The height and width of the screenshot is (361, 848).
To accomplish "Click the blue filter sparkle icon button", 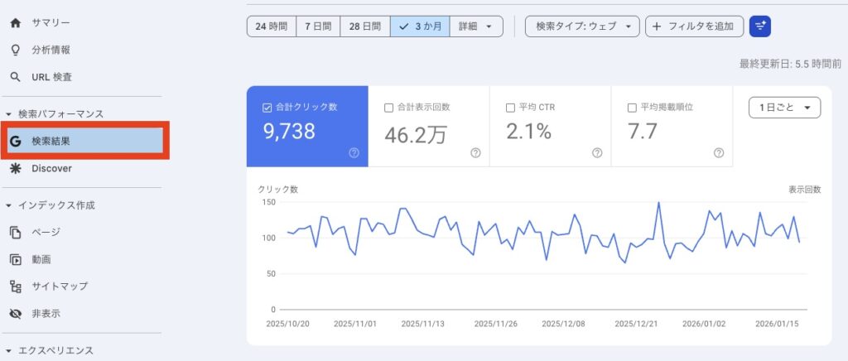I will (x=760, y=26).
